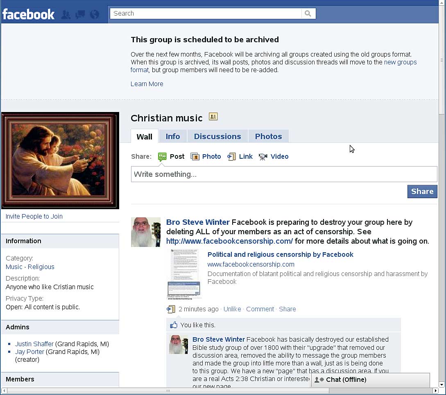Select Link share option
Screen dimensions: 446x395
(x=246, y=157)
